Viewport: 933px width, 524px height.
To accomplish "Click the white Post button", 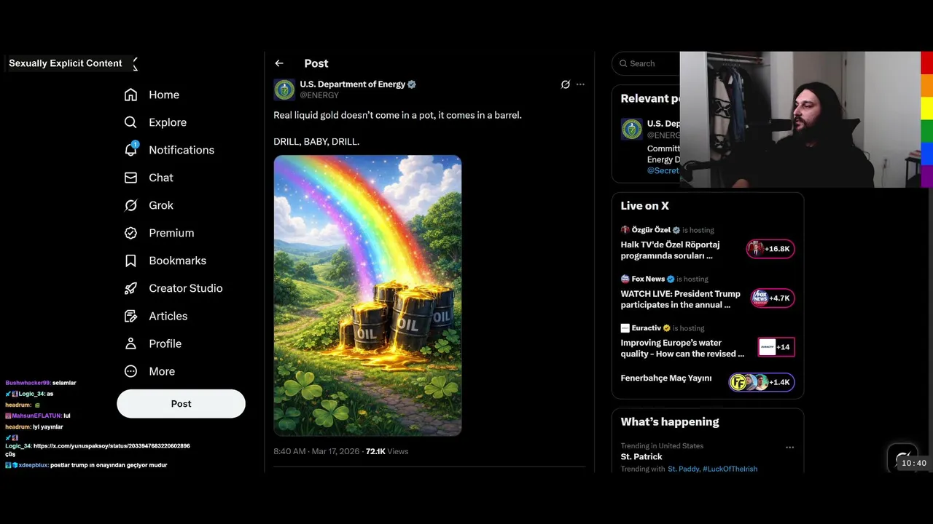I will (181, 404).
